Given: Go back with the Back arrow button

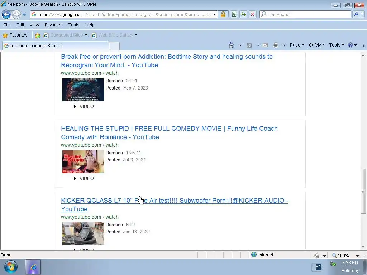Looking at the screenshot, I should 6,14.
